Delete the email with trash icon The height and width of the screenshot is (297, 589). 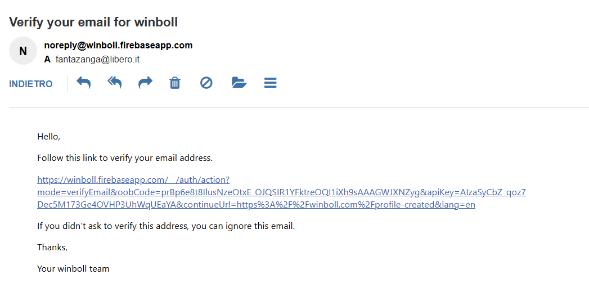coord(175,83)
